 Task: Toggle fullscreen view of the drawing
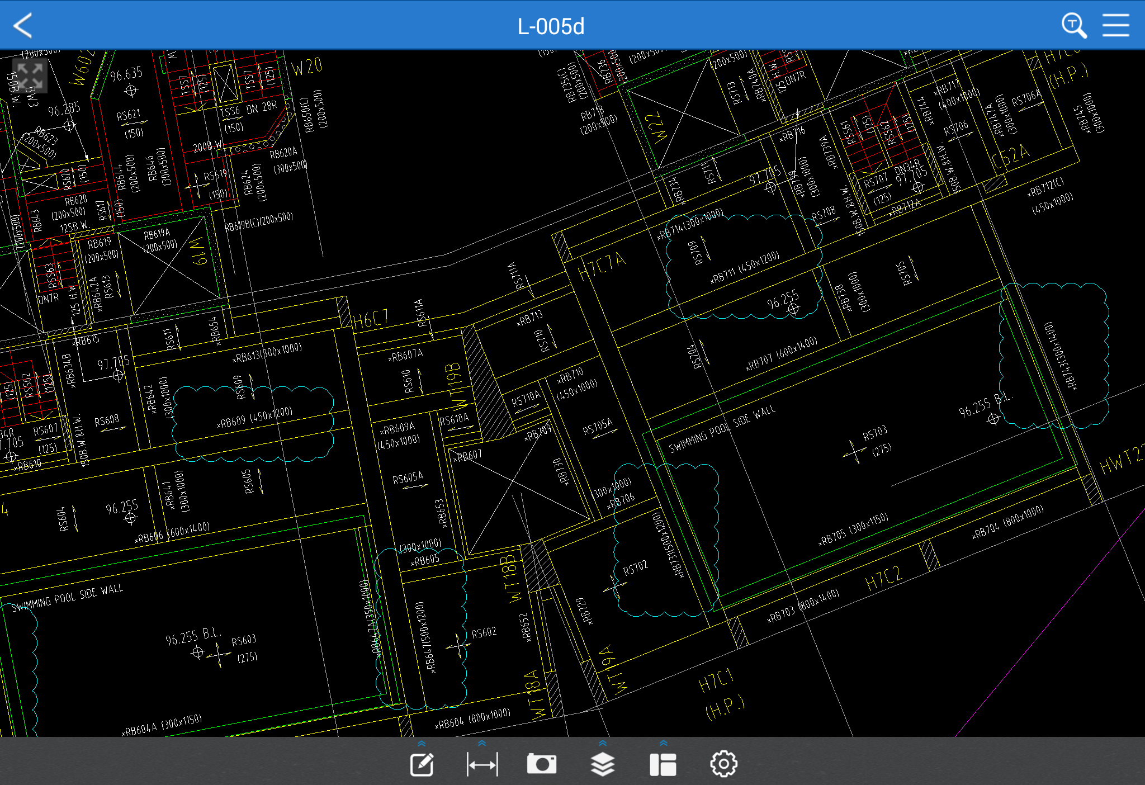(x=30, y=75)
